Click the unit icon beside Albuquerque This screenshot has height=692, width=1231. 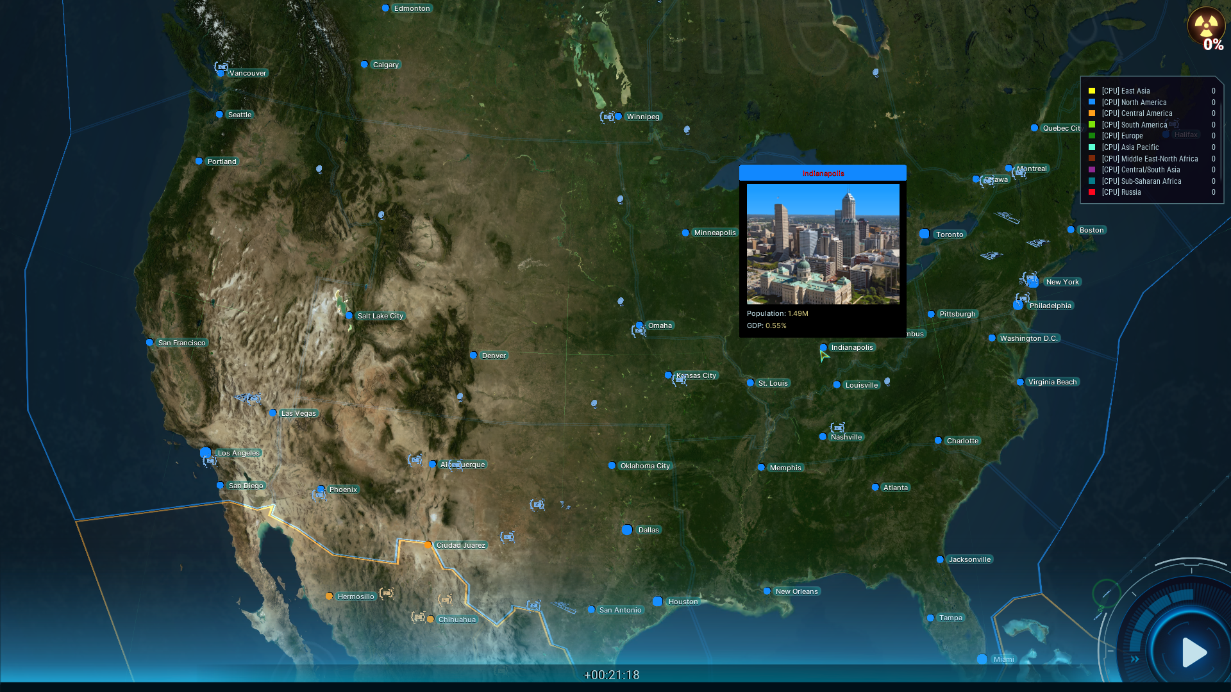point(415,459)
